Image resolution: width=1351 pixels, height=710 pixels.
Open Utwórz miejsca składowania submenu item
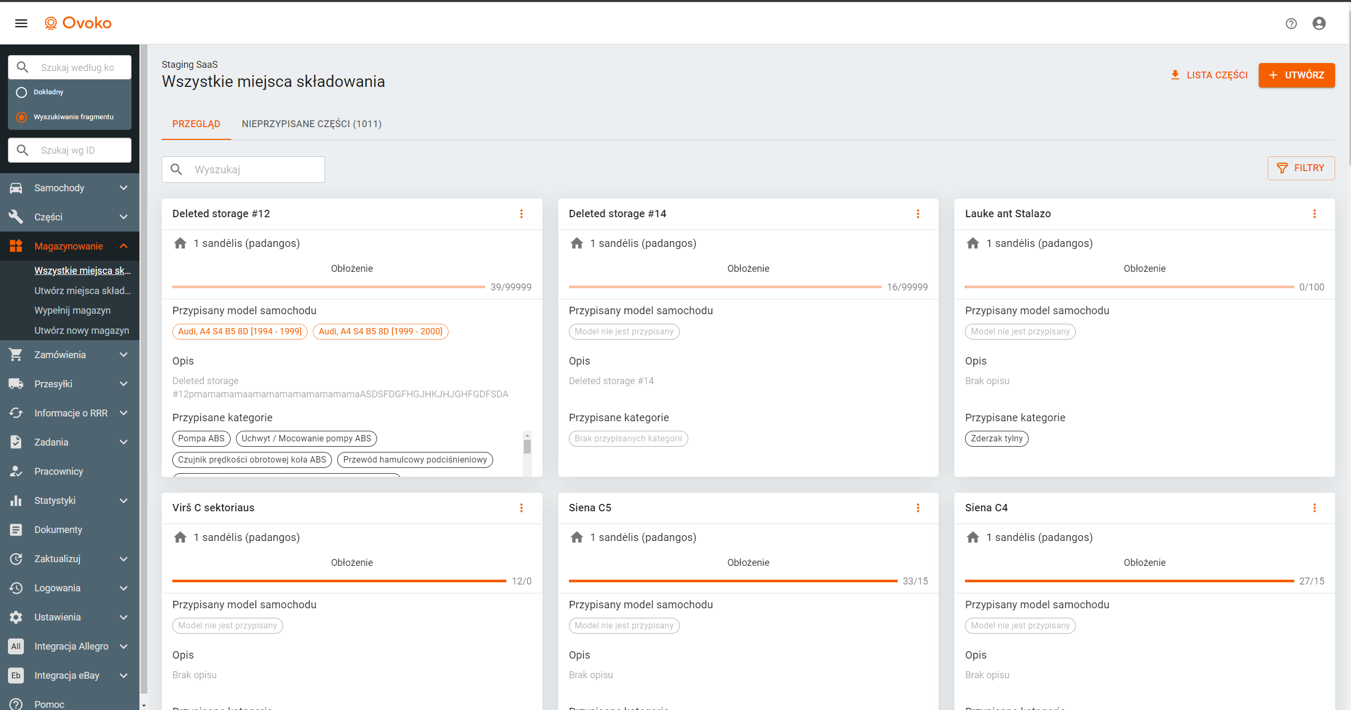point(82,291)
